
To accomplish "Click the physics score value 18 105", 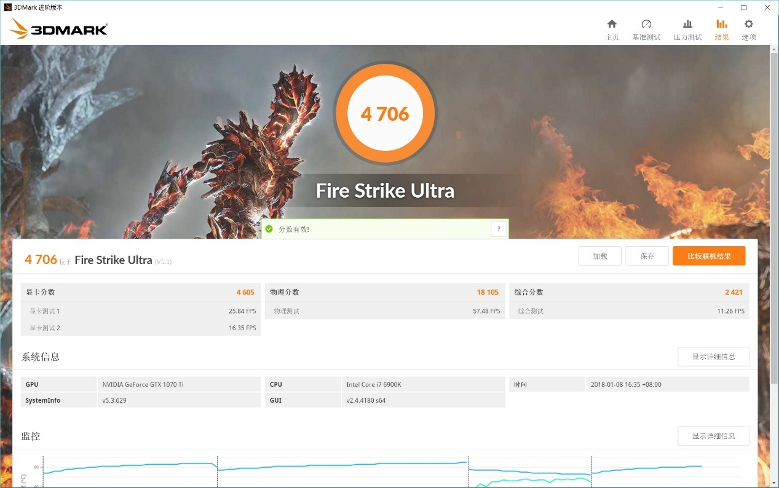I will [x=488, y=292].
